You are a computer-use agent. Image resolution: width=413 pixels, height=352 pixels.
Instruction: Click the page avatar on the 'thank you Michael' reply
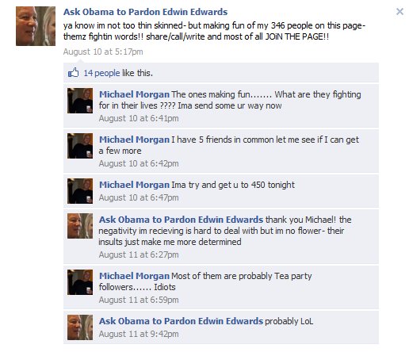[x=80, y=226]
